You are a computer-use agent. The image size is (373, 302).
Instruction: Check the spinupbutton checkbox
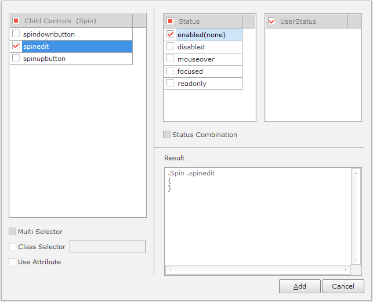click(x=16, y=59)
